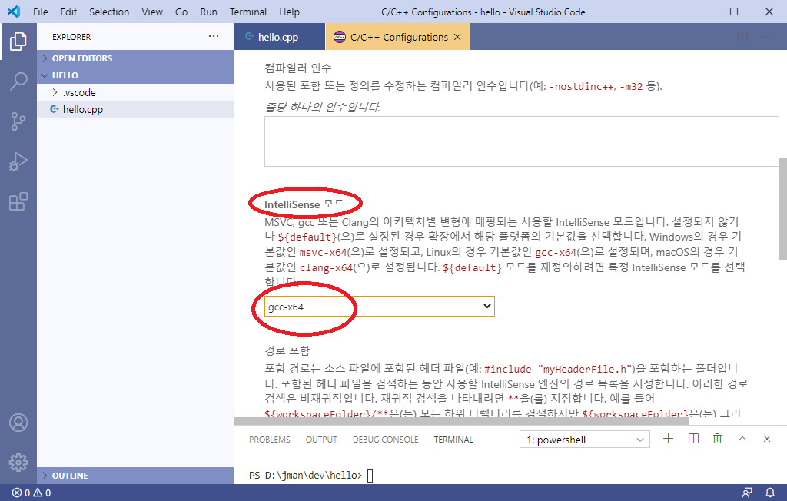Close the C/C++ Configurations tab

point(457,37)
